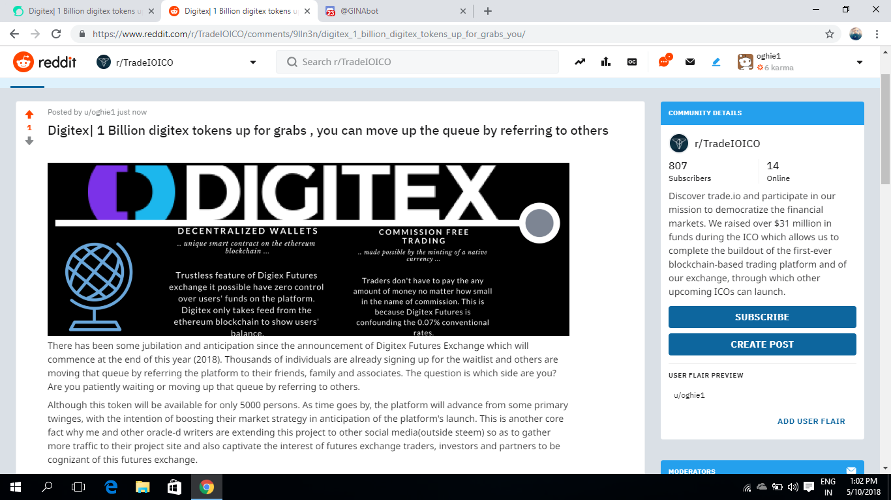
Task: Reload the page
Action: (x=56, y=34)
